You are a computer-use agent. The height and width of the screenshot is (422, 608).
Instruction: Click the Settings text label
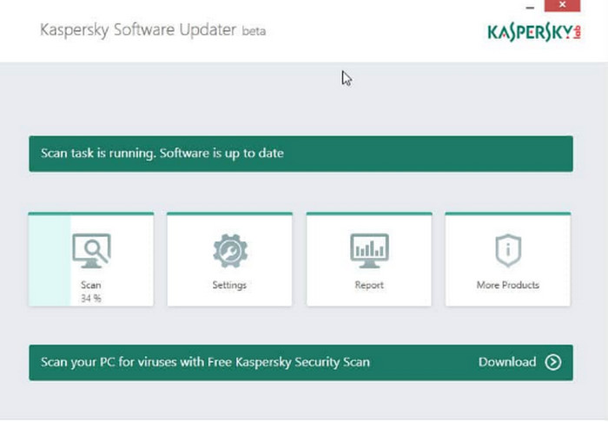point(229,285)
